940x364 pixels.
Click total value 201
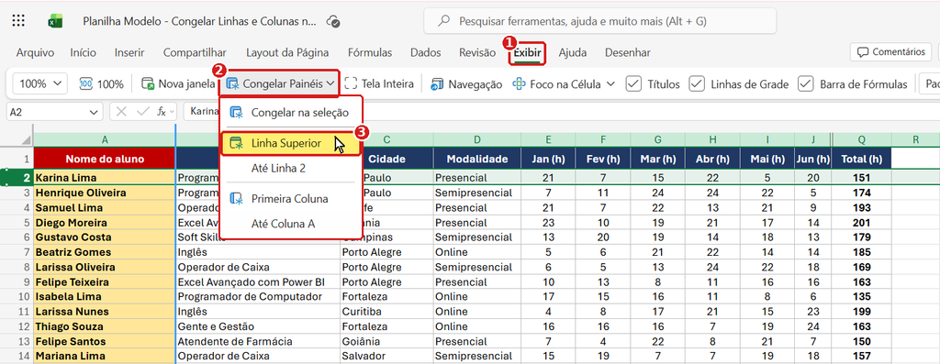861,223
